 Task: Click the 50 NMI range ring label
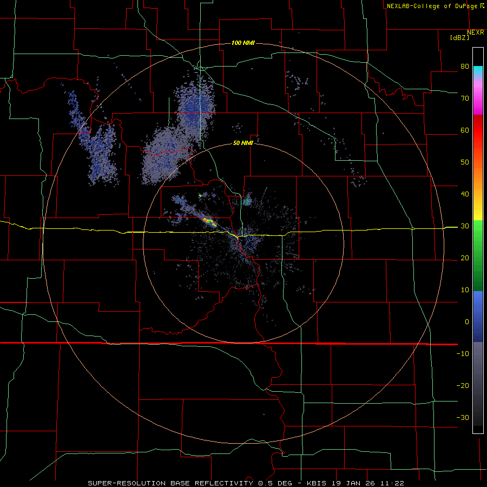pyautogui.click(x=243, y=143)
